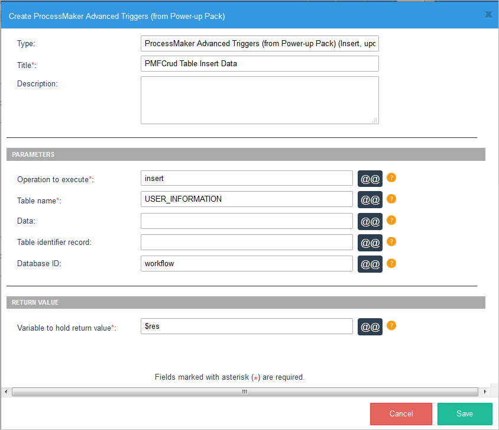Click the PARAMETERS section header
The image size is (499, 430).
246,154
